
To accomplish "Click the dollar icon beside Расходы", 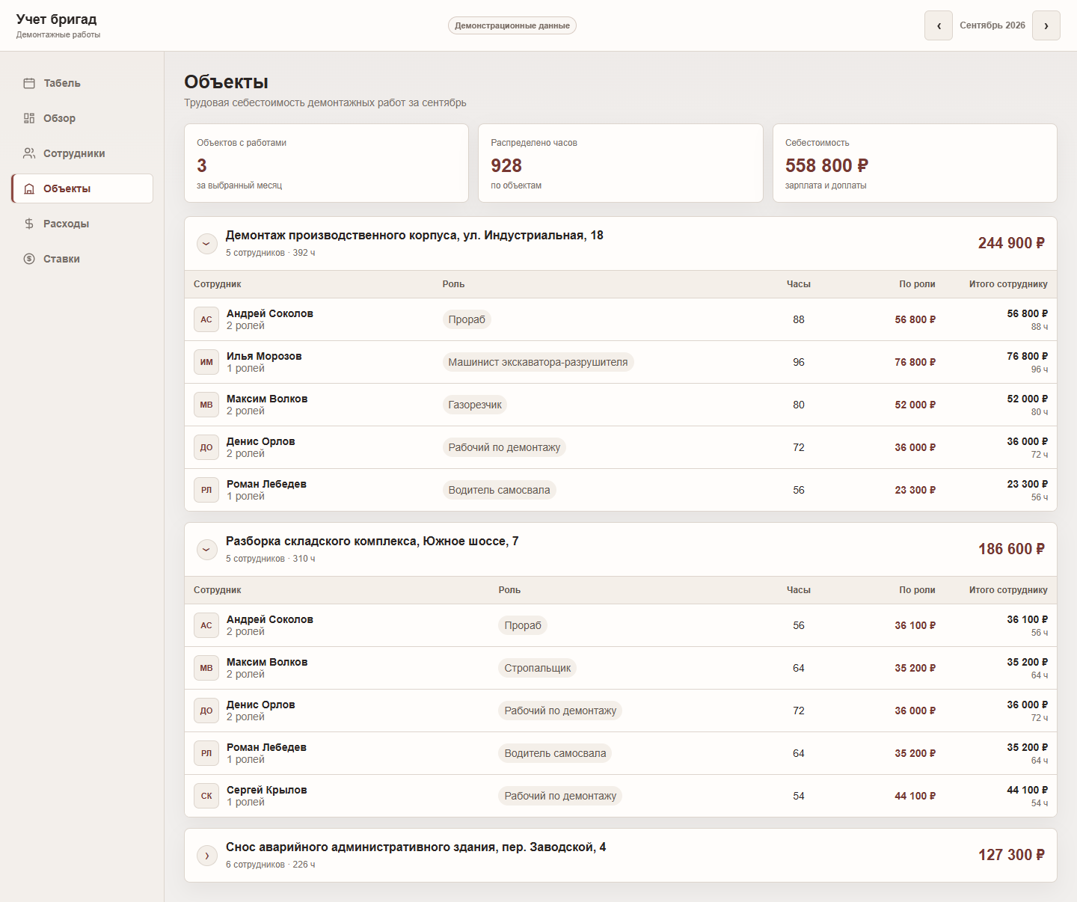I will (x=29, y=224).
